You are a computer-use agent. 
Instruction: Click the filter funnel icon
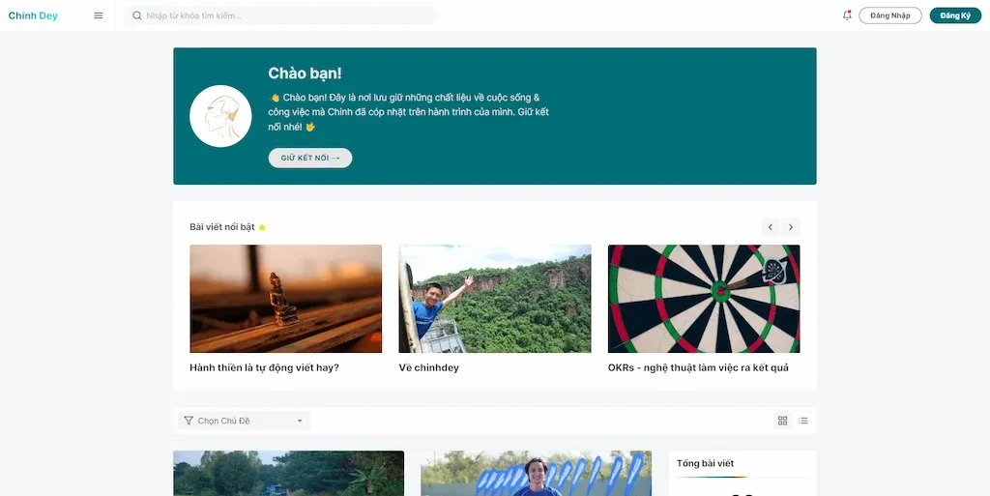189,421
